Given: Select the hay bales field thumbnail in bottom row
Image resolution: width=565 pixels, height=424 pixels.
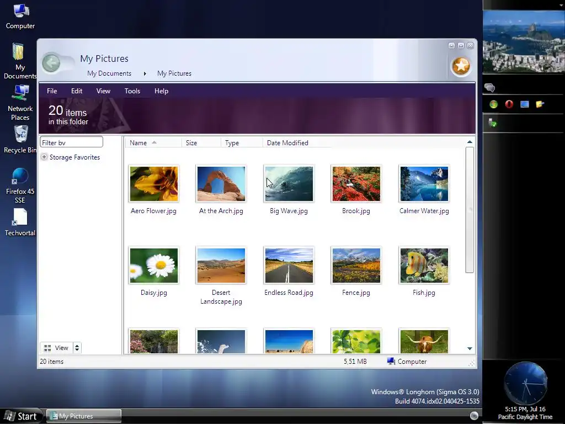Looking at the screenshot, I should coord(289,341).
